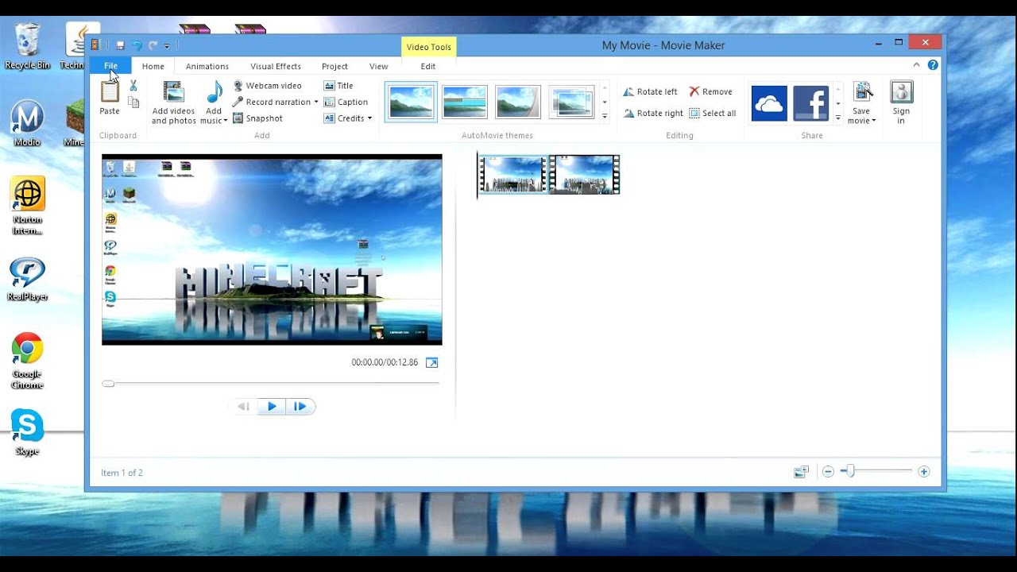The image size is (1017, 572).
Task: Click the timeline zoom slider handle
Action: 849,472
